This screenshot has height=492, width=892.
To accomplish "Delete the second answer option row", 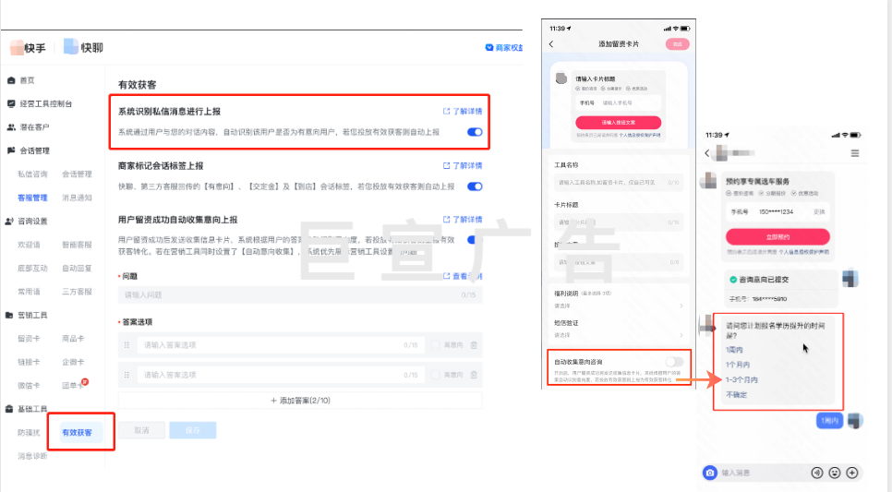I will tap(474, 375).
